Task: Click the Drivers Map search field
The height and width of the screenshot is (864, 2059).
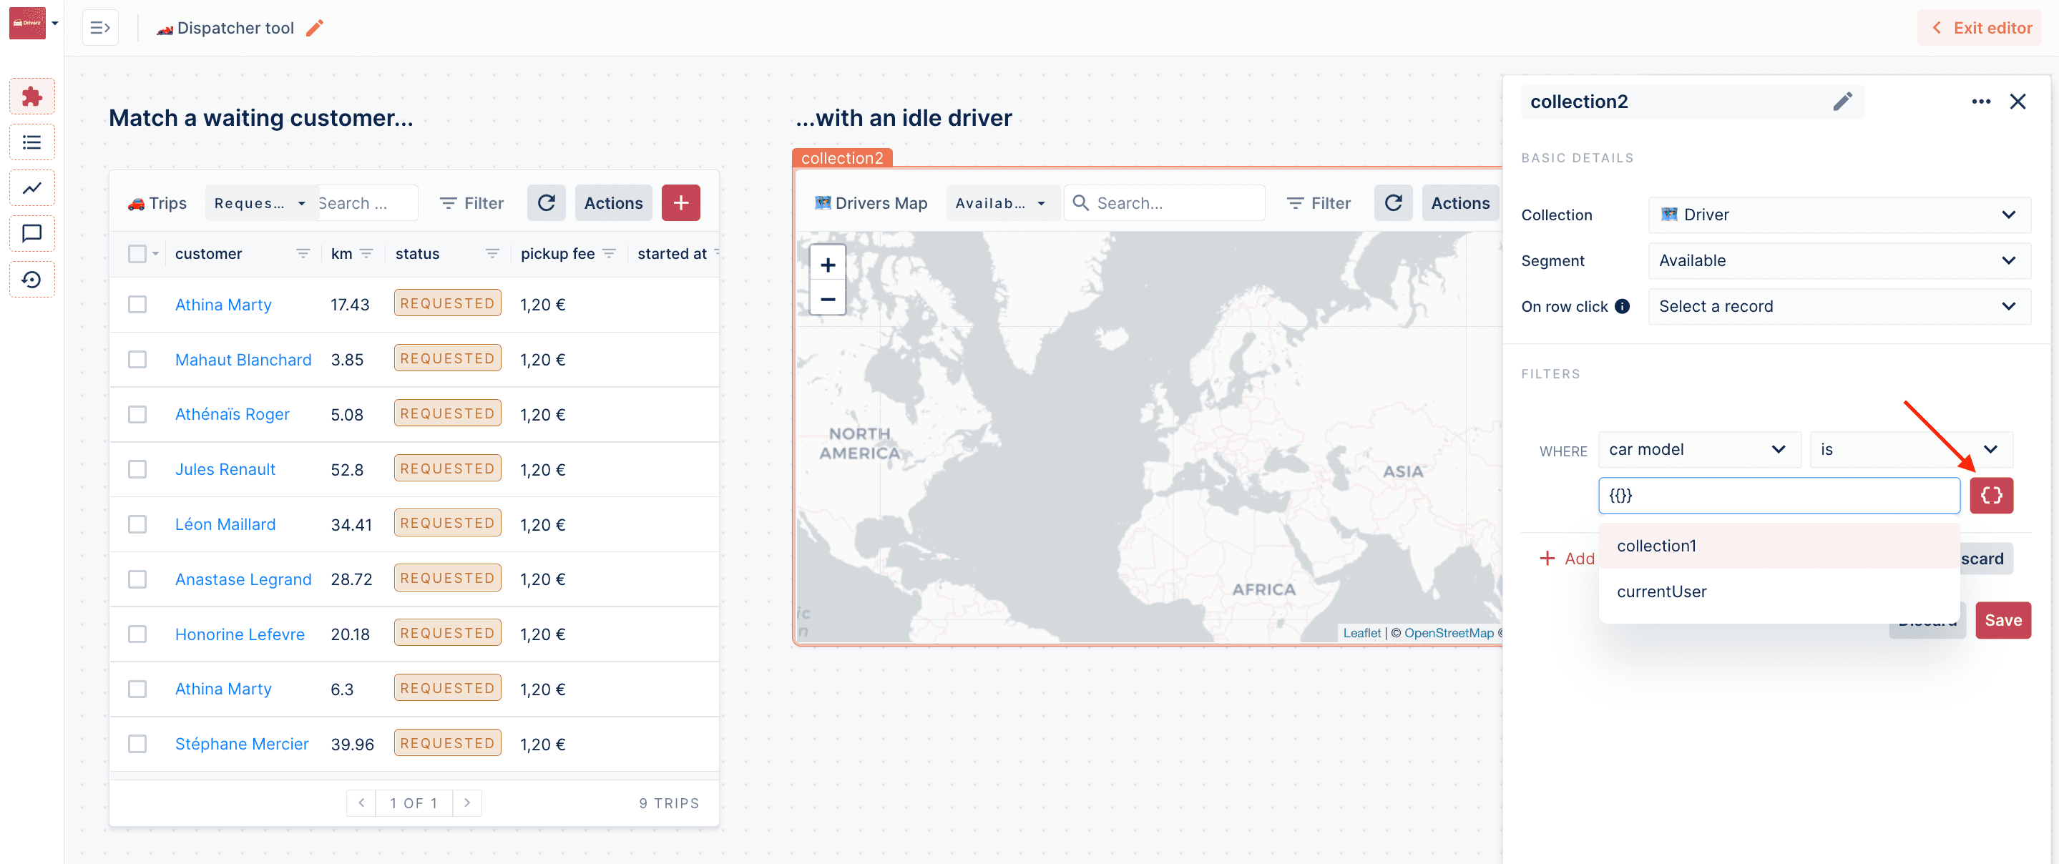Action: pyautogui.click(x=1175, y=203)
